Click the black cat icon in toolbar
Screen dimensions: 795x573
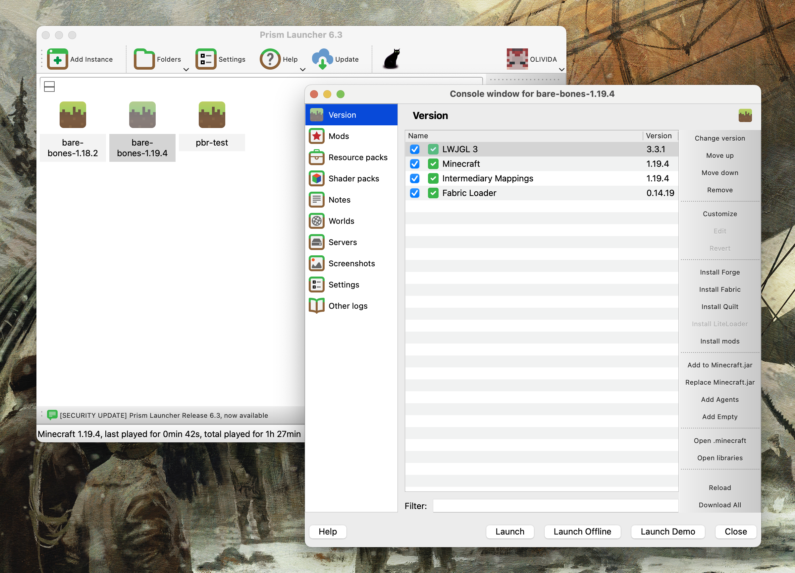[x=392, y=59]
